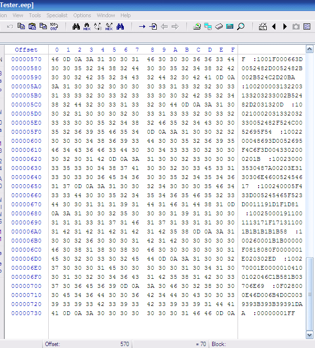Click the copy block icon
315x348 pixels.
coord(21,27)
